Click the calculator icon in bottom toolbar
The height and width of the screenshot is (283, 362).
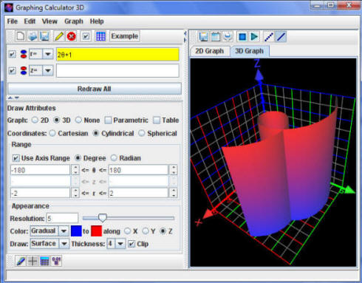(44, 261)
